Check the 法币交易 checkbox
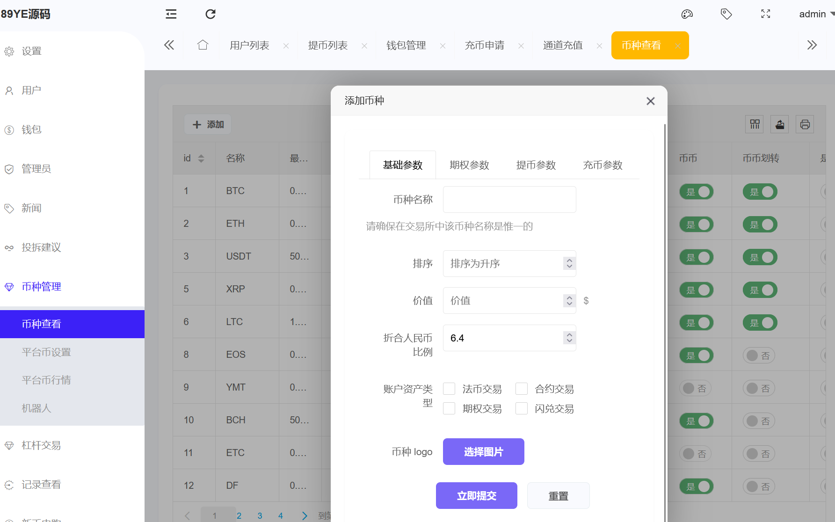The height and width of the screenshot is (522, 835). coord(449,389)
